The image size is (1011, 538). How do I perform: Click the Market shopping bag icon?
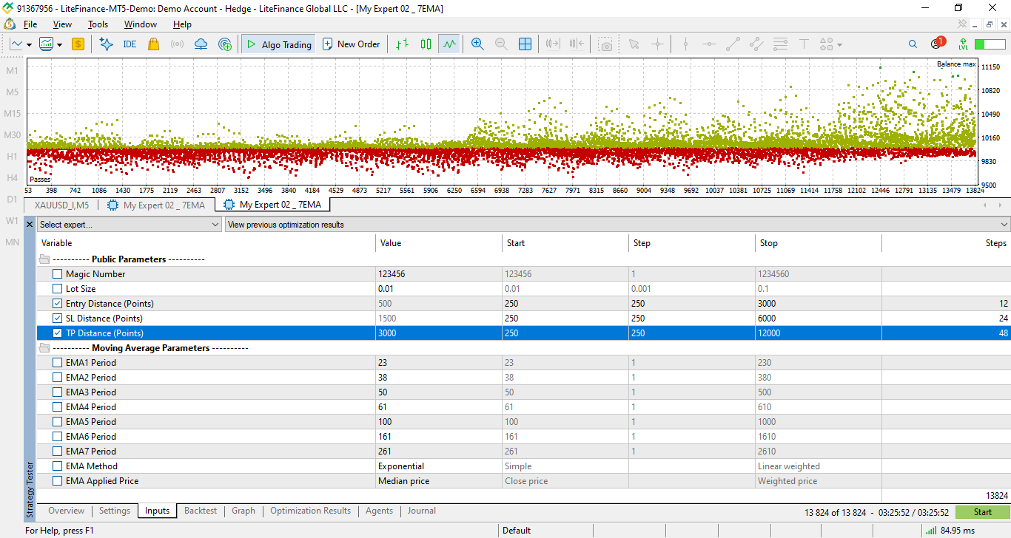pyautogui.click(x=153, y=44)
